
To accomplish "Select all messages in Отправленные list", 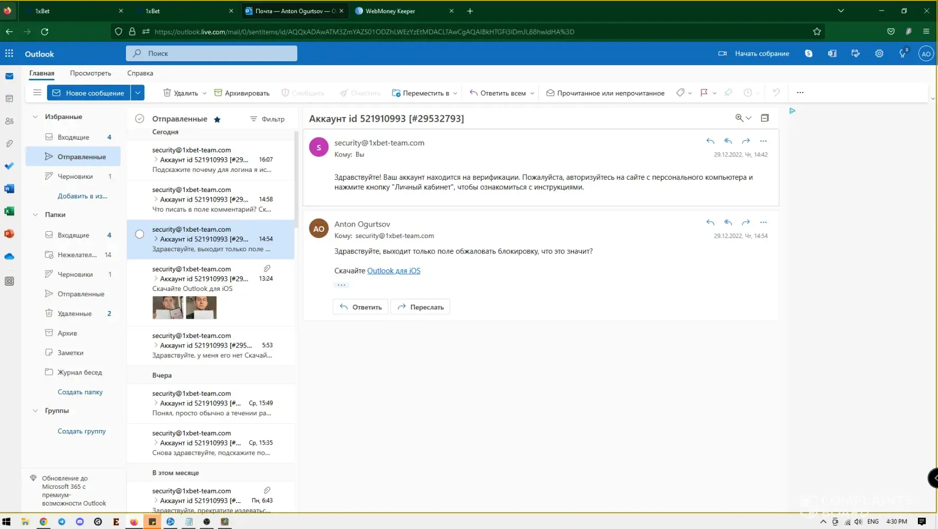I will (140, 119).
